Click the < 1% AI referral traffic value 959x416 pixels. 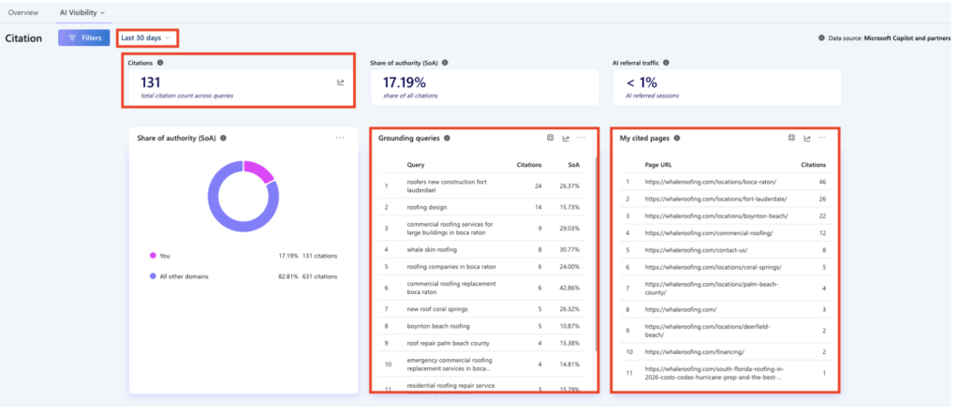tap(642, 82)
